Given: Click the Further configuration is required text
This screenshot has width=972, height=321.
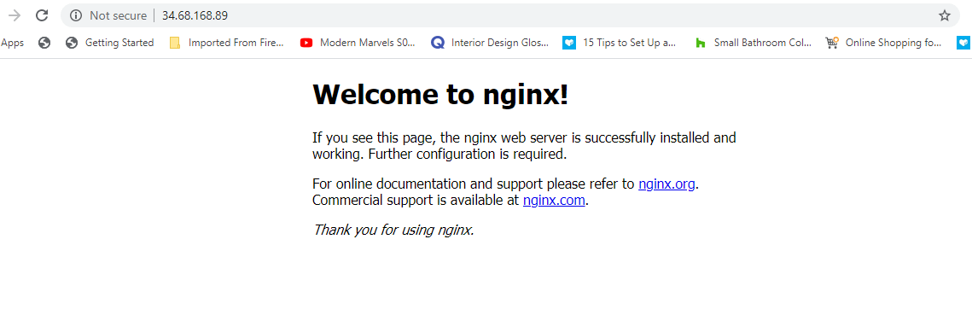Looking at the screenshot, I should click(x=468, y=154).
